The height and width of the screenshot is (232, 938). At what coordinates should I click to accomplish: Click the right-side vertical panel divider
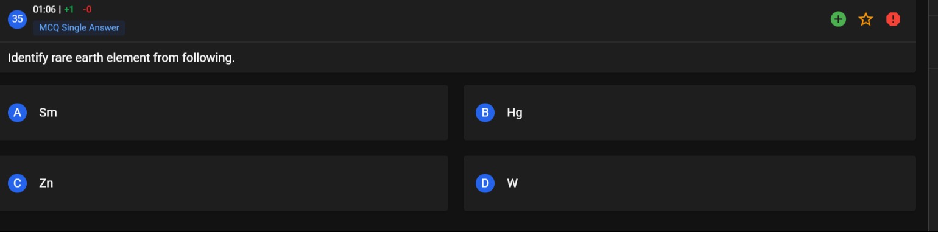pyautogui.click(x=928, y=116)
